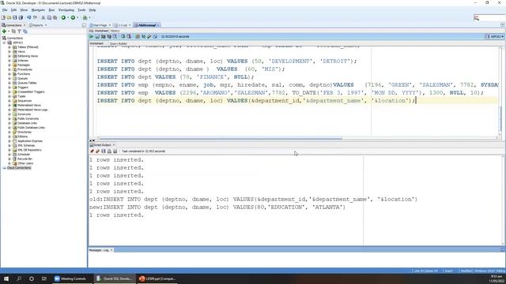Click the green Forward navigation arrow

[74, 17]
